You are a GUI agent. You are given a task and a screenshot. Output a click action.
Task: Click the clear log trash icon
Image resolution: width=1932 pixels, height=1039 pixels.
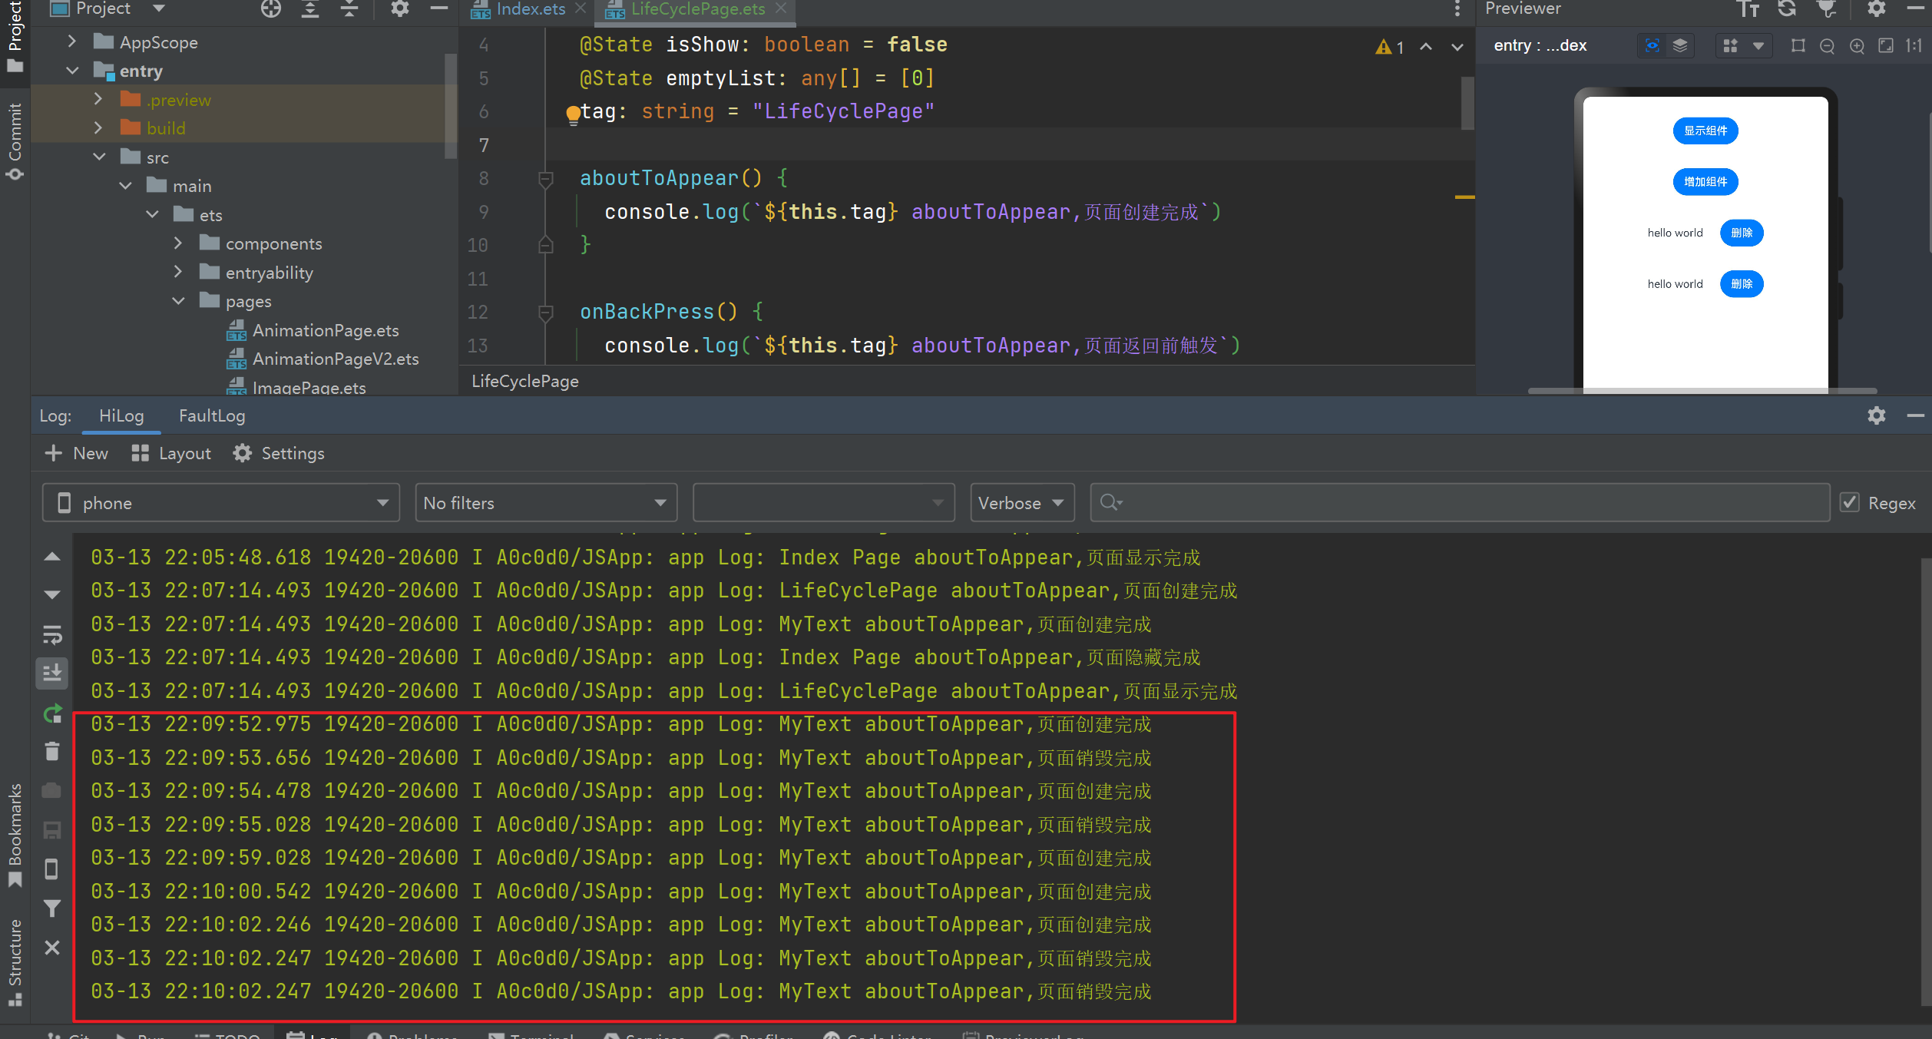pos(52,752)
